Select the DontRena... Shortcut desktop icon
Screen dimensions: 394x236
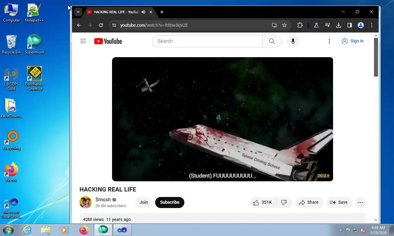point(34,79)
